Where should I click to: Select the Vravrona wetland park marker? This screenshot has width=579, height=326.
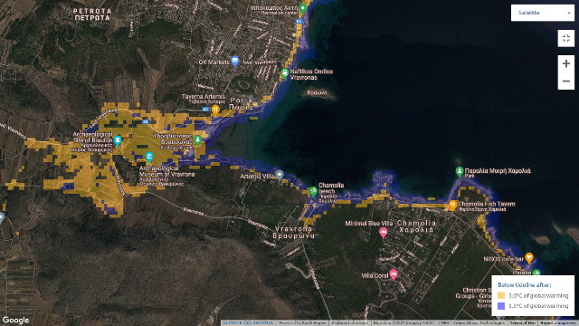click(197, 140)
